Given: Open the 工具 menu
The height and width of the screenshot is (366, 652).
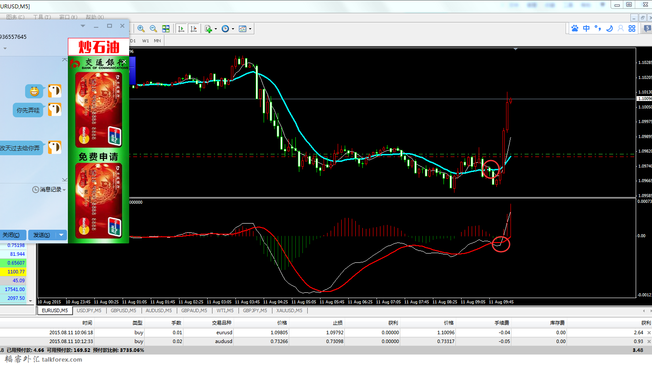Looking at the screenshot, I should (x=42, y=17).
